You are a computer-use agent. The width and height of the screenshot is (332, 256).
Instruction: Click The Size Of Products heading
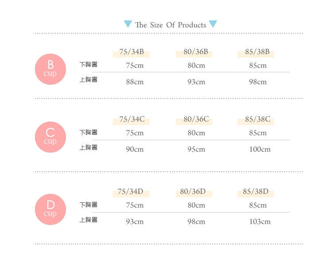point(170,25)
